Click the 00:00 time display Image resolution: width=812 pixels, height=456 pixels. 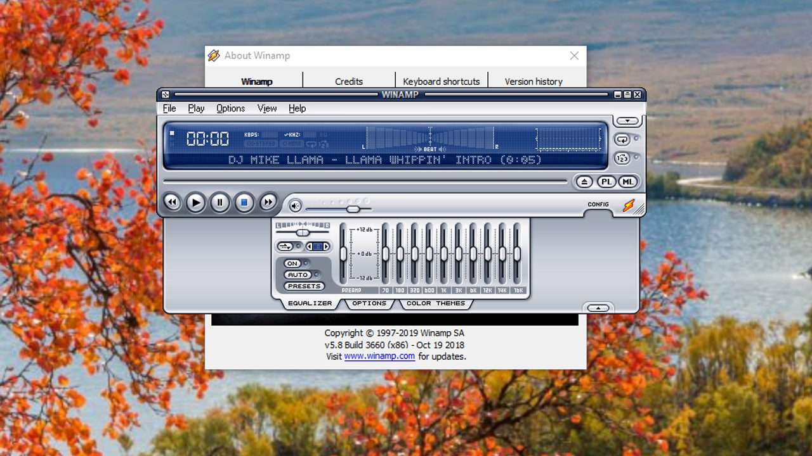pos(207,139)
